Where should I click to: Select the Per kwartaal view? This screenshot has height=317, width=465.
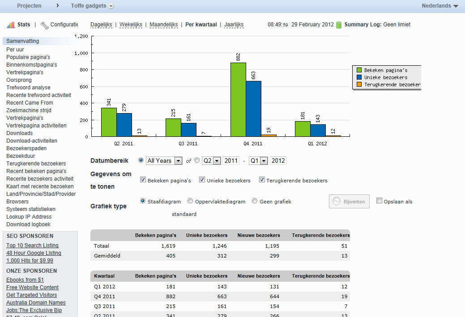pos(201,25)
